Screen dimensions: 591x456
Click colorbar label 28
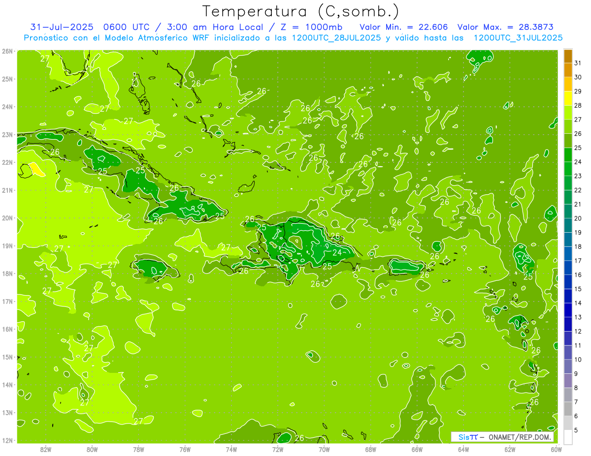click(578, 105)
